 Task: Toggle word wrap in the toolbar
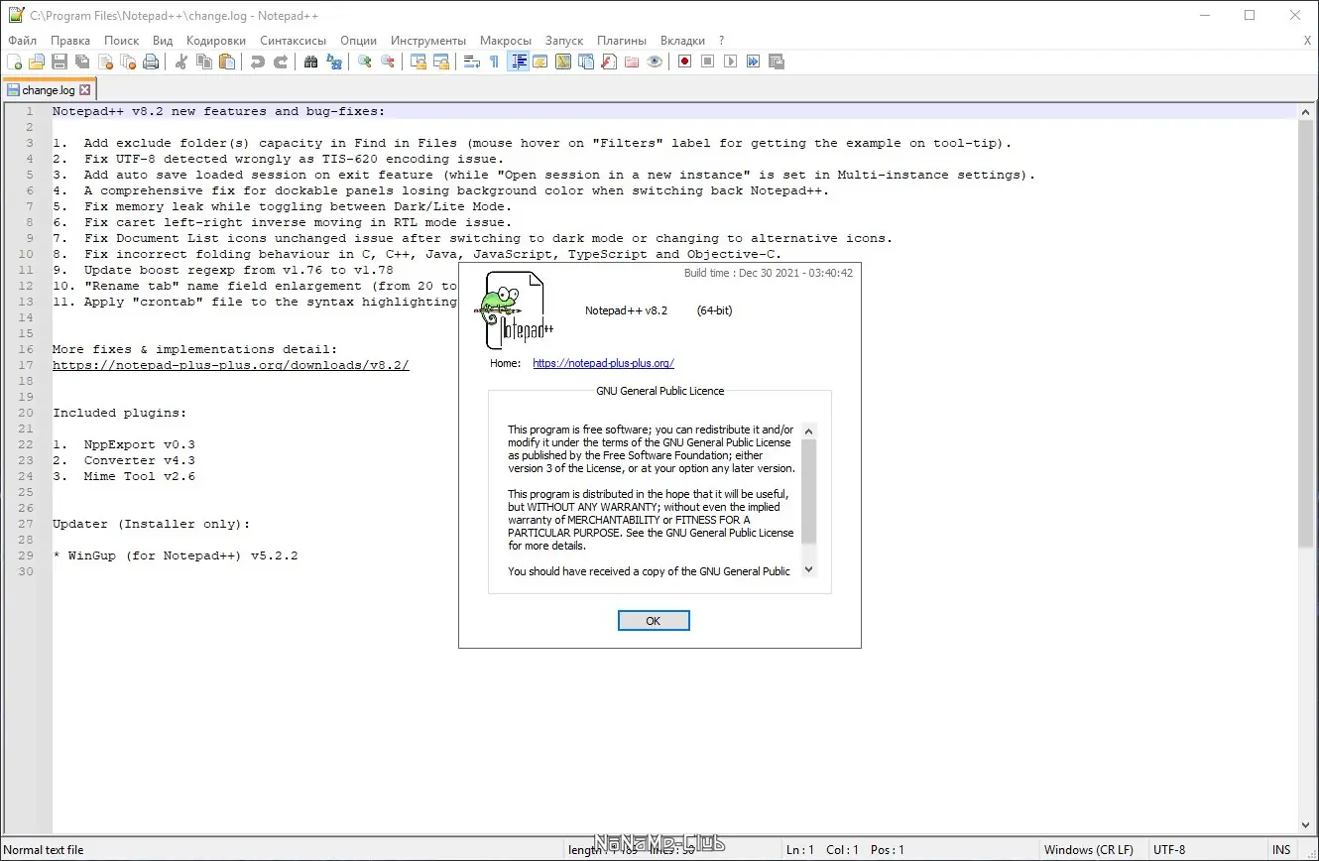point(472,61)
